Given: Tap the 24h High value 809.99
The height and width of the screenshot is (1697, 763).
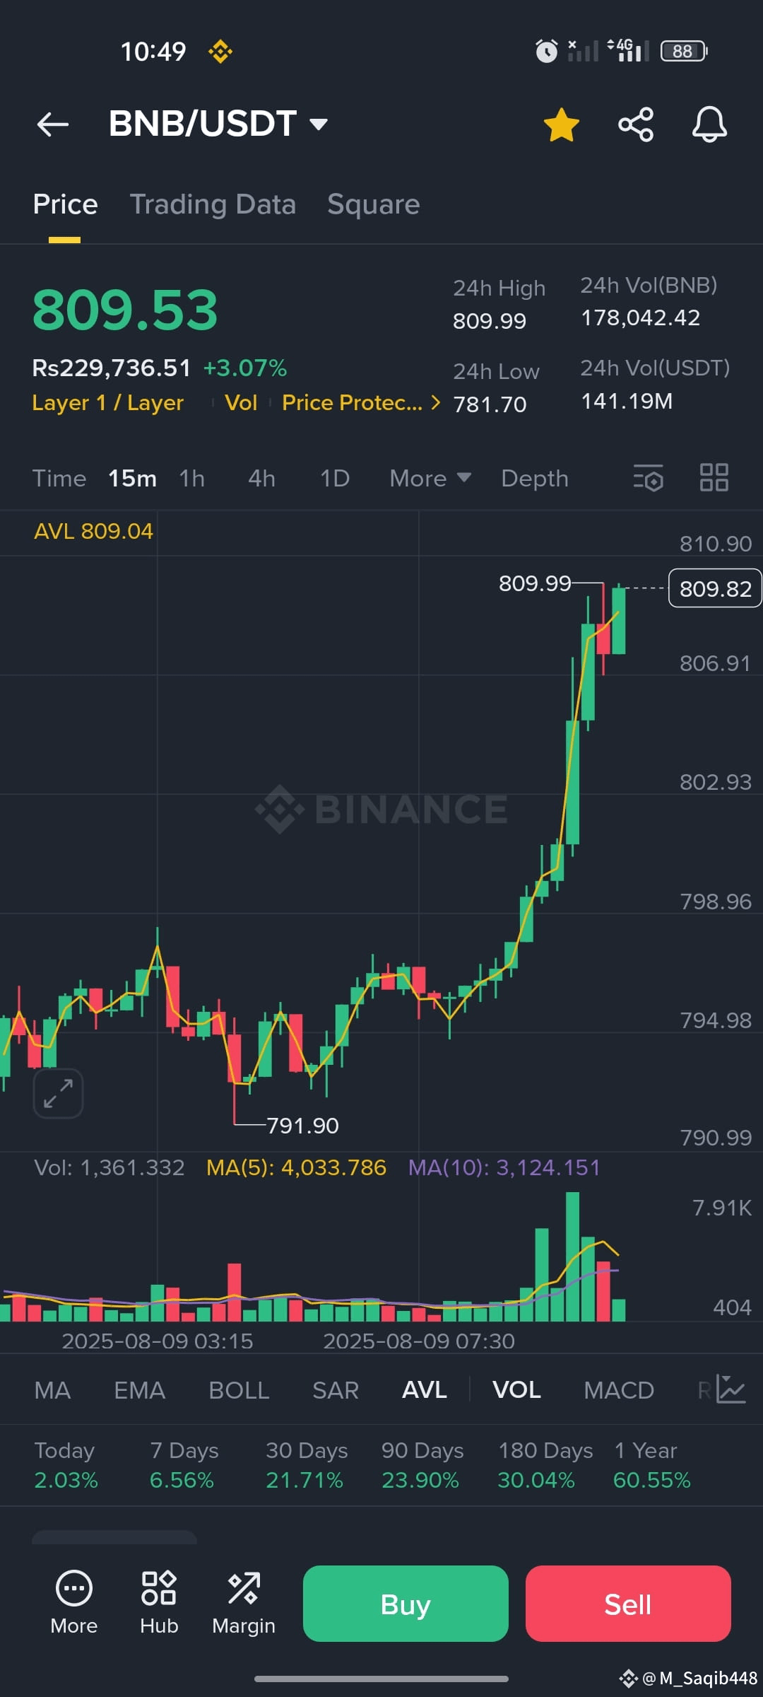Looking at the screenshot, I should (490, 321).
